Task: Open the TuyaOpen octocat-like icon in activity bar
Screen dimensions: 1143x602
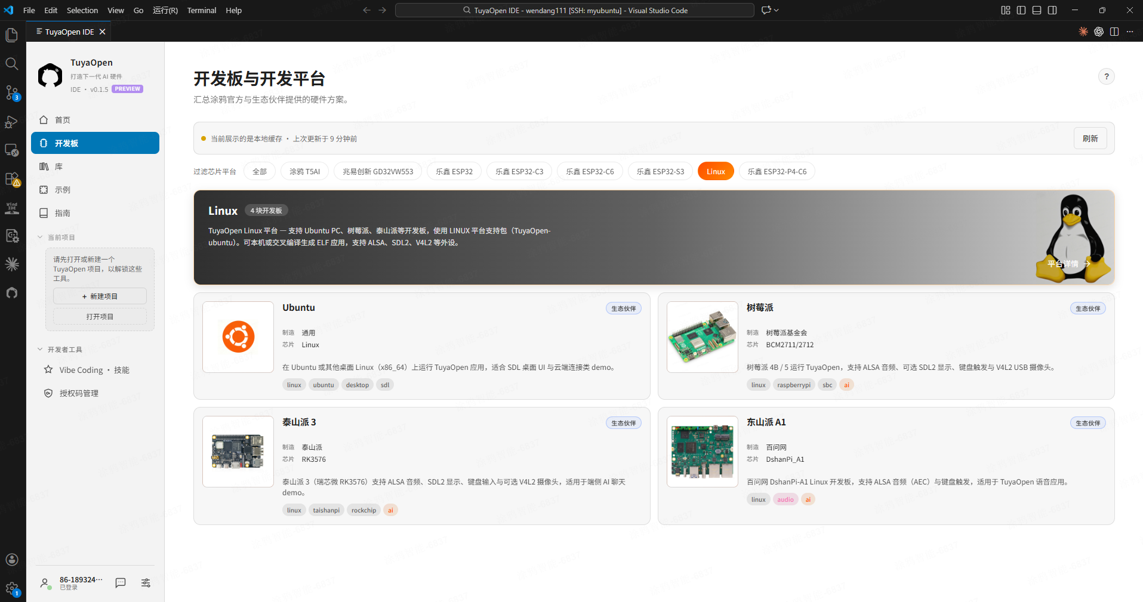Action: [12, 293]
